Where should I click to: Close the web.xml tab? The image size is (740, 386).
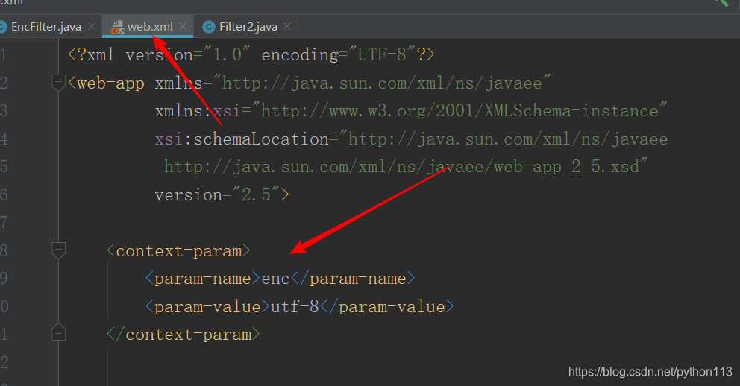coord(183,27)
